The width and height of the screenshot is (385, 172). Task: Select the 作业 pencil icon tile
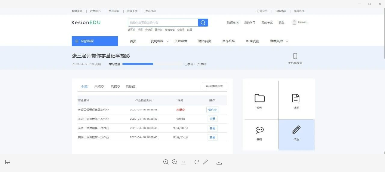(x=296, y=131)
